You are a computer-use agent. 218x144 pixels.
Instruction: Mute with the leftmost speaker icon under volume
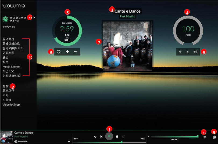[x=180, y=52]
